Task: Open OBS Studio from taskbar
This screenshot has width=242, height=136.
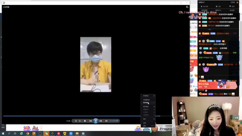Action: 40,134
